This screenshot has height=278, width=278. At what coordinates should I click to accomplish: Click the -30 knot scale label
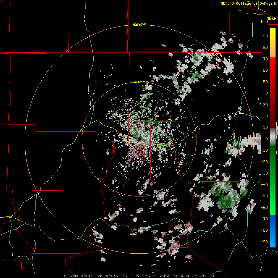[264, 173]
